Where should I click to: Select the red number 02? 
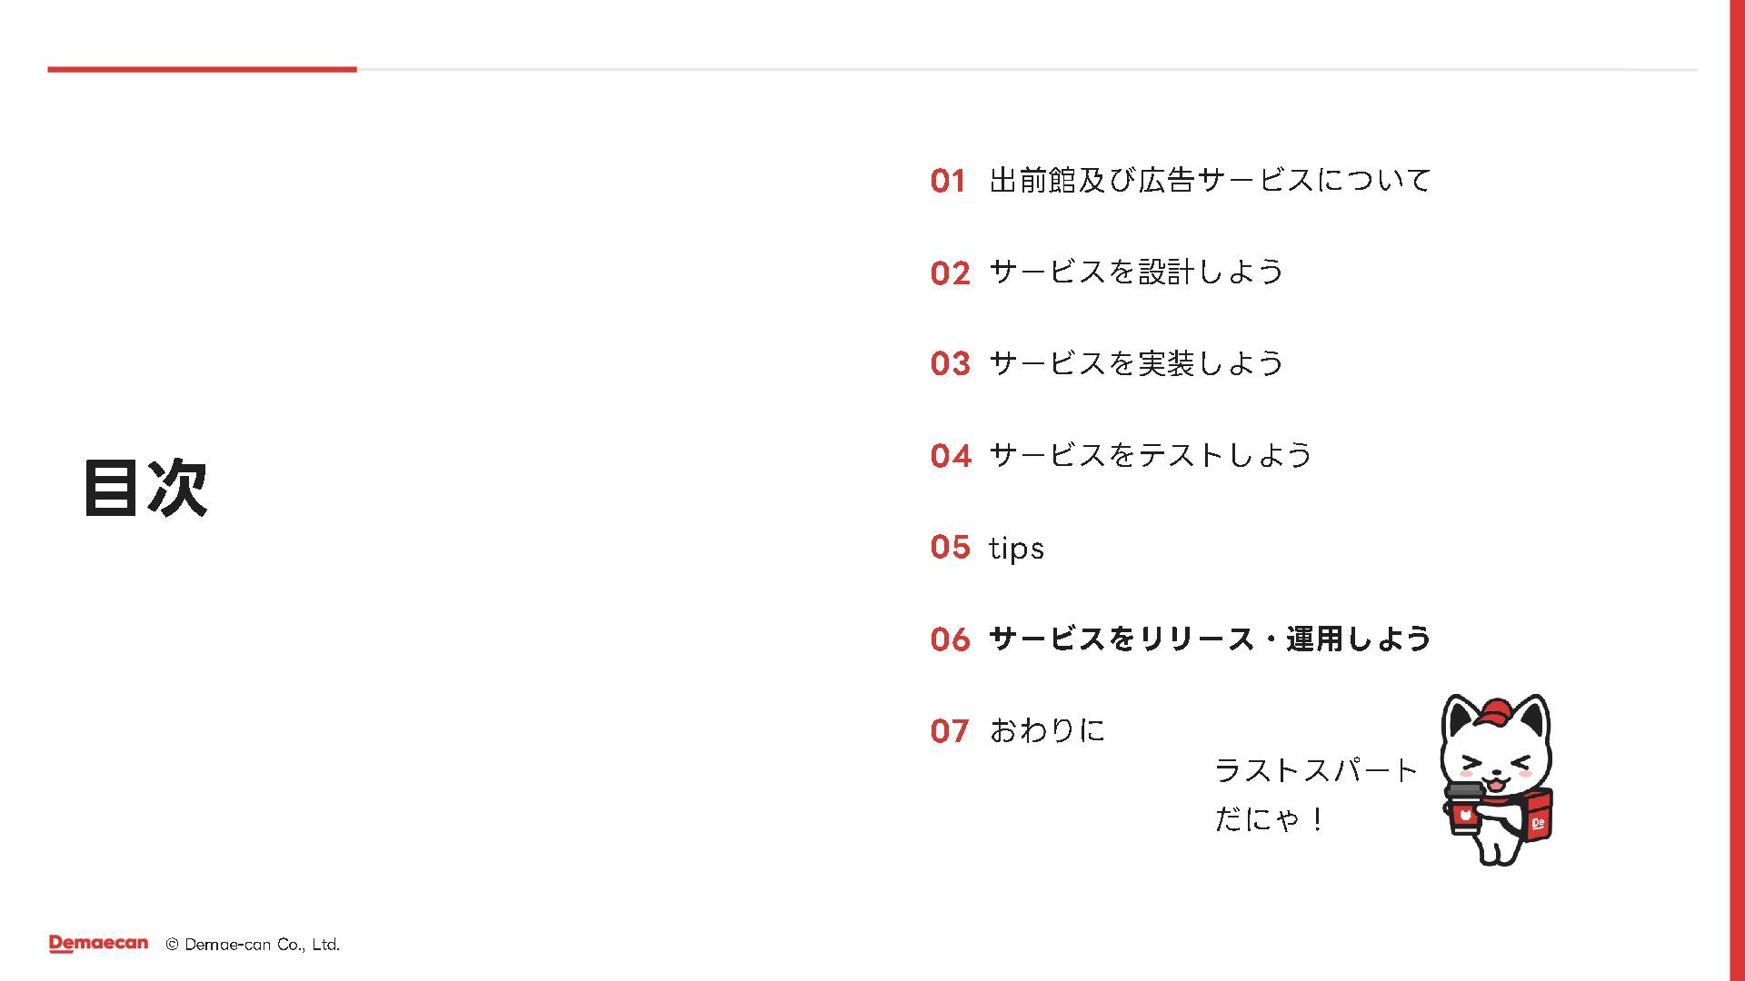pyautogui.click(x=951, y=272)
